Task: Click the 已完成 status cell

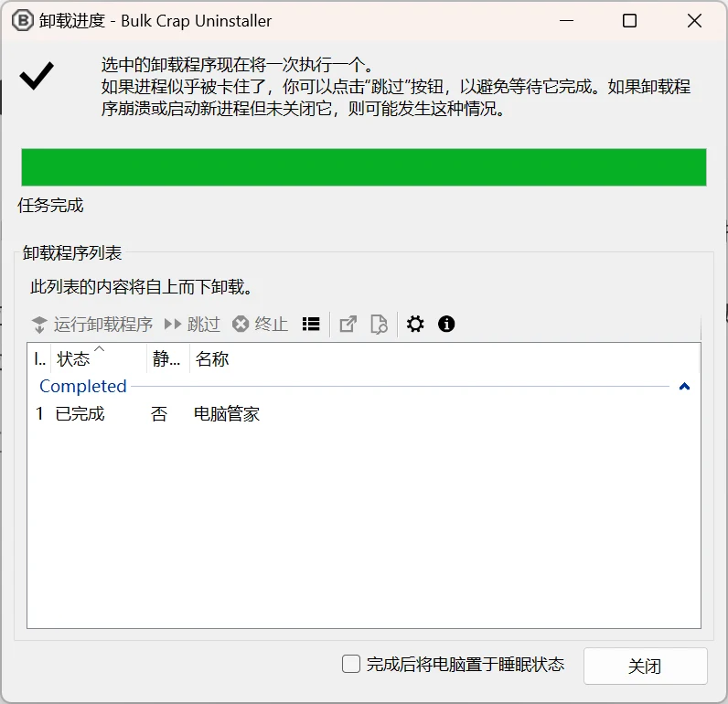Action: (x=80, y=414)
